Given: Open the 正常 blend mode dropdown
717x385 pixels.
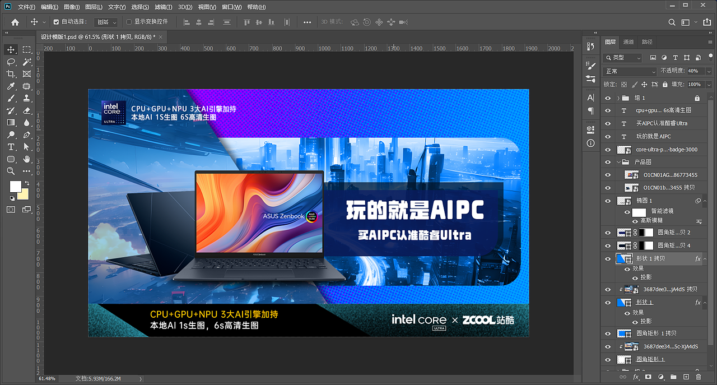Looking at the screenshot, I should (630, 71).
